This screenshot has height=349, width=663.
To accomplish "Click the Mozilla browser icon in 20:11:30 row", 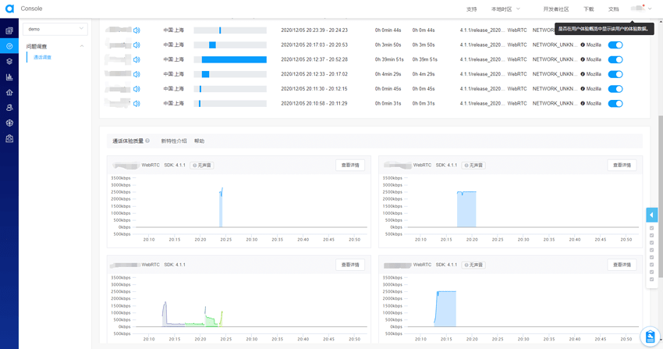I will pyautogui.click(x=583, y=89).
